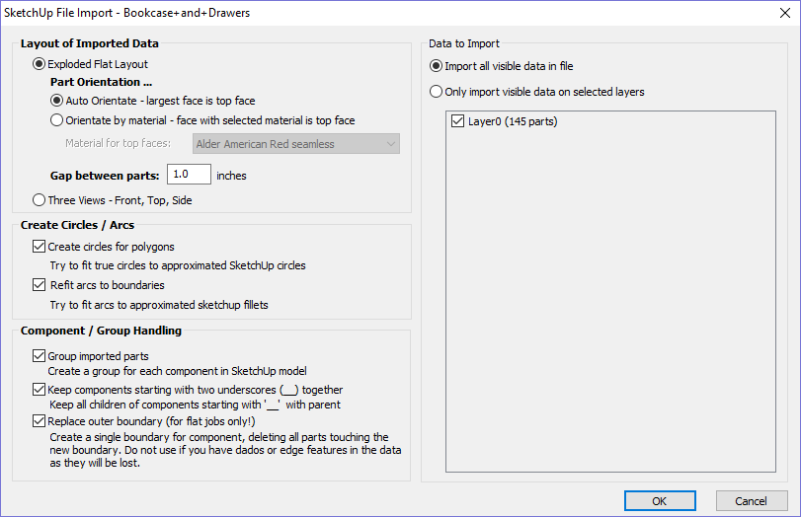Click the dropdown arrow beside Alder American Red
Viewport: 801px width, 517px height.
391,144
